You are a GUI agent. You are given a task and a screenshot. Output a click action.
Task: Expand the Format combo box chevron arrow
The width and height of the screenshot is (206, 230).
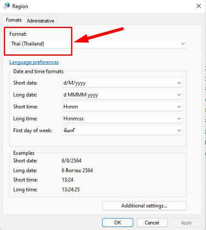point(183,44)
